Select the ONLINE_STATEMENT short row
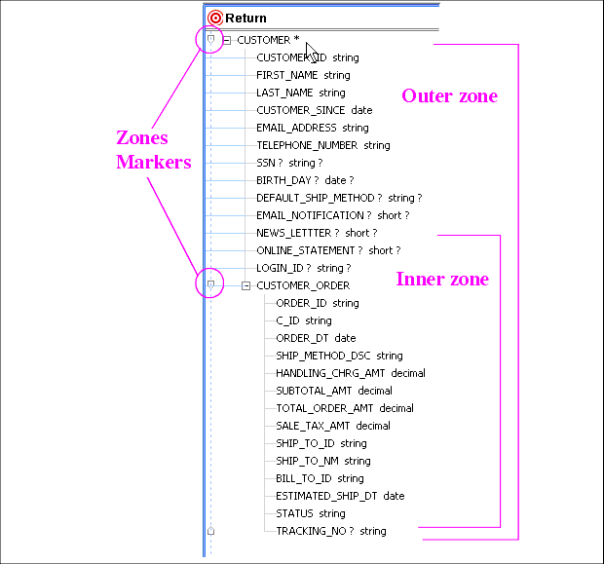 pos(328,250)
